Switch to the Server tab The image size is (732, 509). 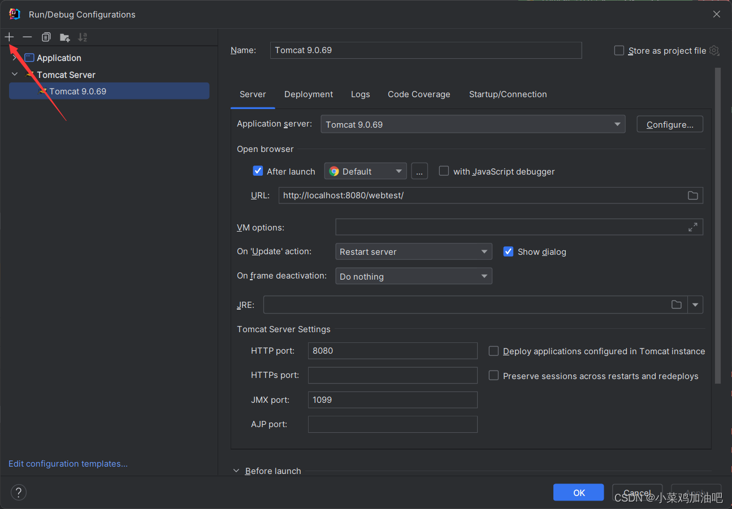click(x=253, y=94)
